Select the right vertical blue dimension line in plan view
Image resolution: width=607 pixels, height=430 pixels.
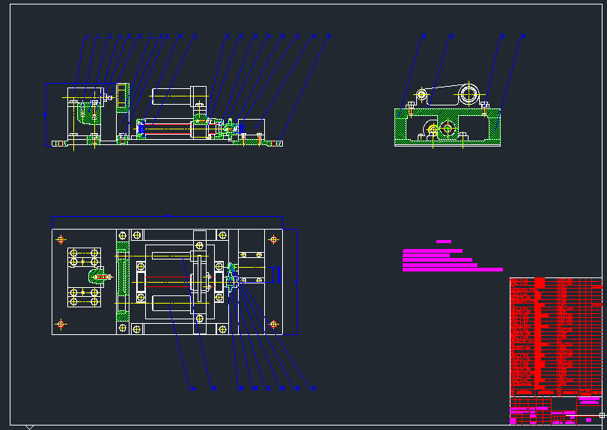(x=297, y=280)
